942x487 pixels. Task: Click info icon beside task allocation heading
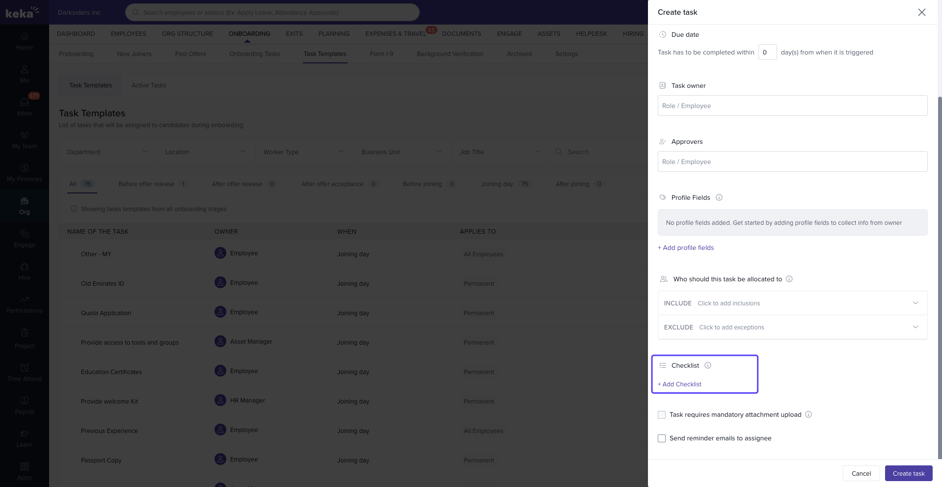tap(789, 279)
